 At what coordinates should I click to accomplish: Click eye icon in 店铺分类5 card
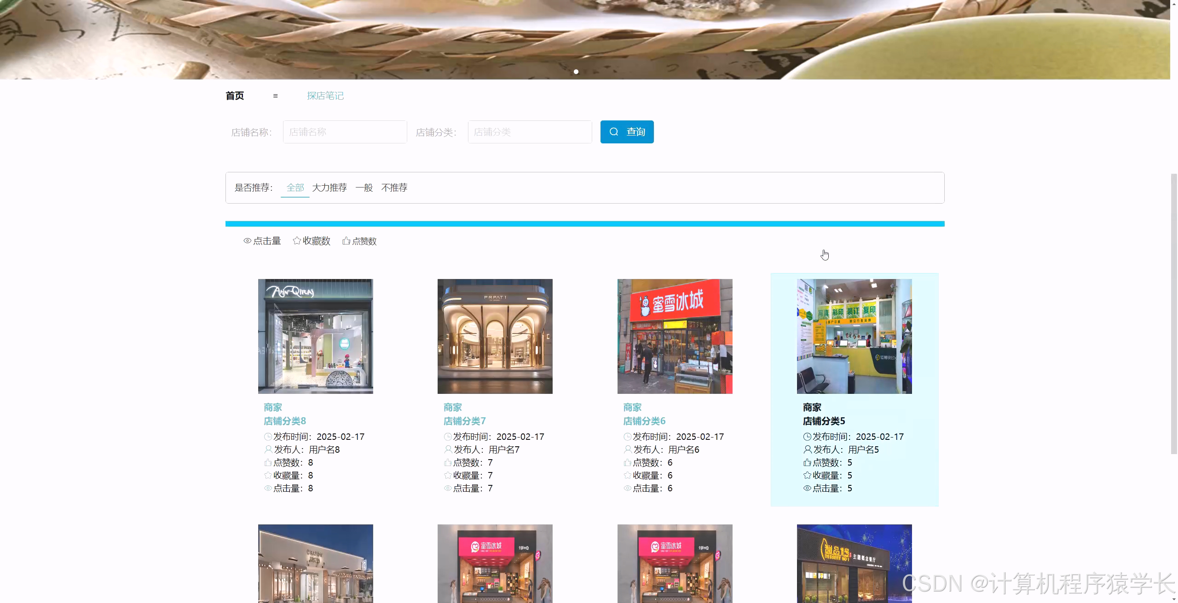[807, 488]
